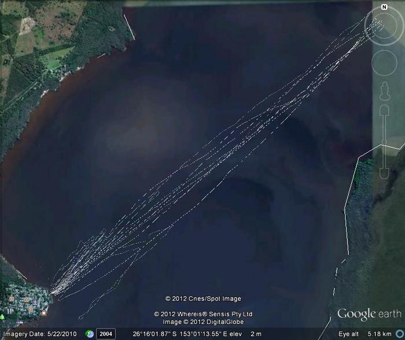405x340 pixels.
Task: Click the move joystick circle
Action: pyautogui.click(x=384, y=63)
